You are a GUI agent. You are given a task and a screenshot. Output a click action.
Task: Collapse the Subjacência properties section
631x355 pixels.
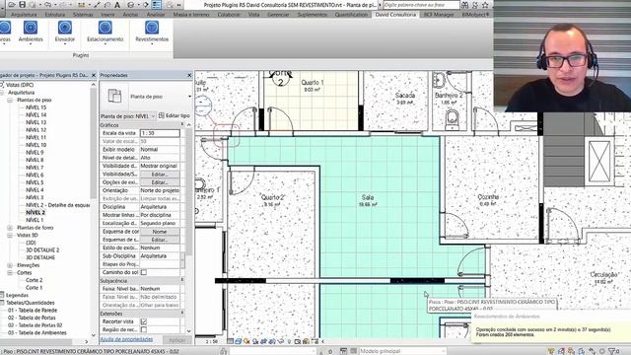[182, 280]
